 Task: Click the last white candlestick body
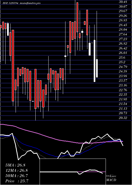coord(97,68)
